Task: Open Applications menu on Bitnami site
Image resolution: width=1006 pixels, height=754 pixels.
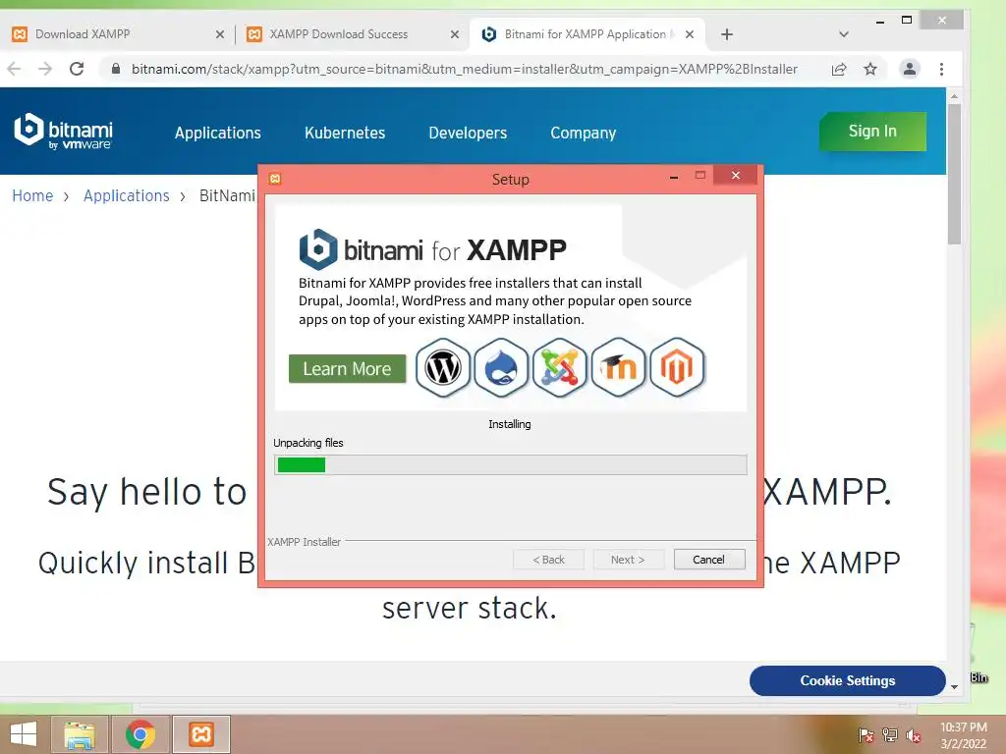Action: (x=217, y=133)
